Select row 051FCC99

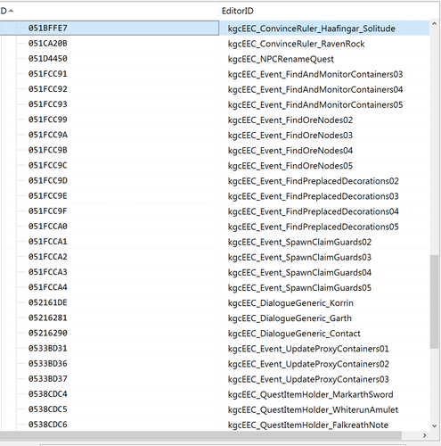pos(48,120)
